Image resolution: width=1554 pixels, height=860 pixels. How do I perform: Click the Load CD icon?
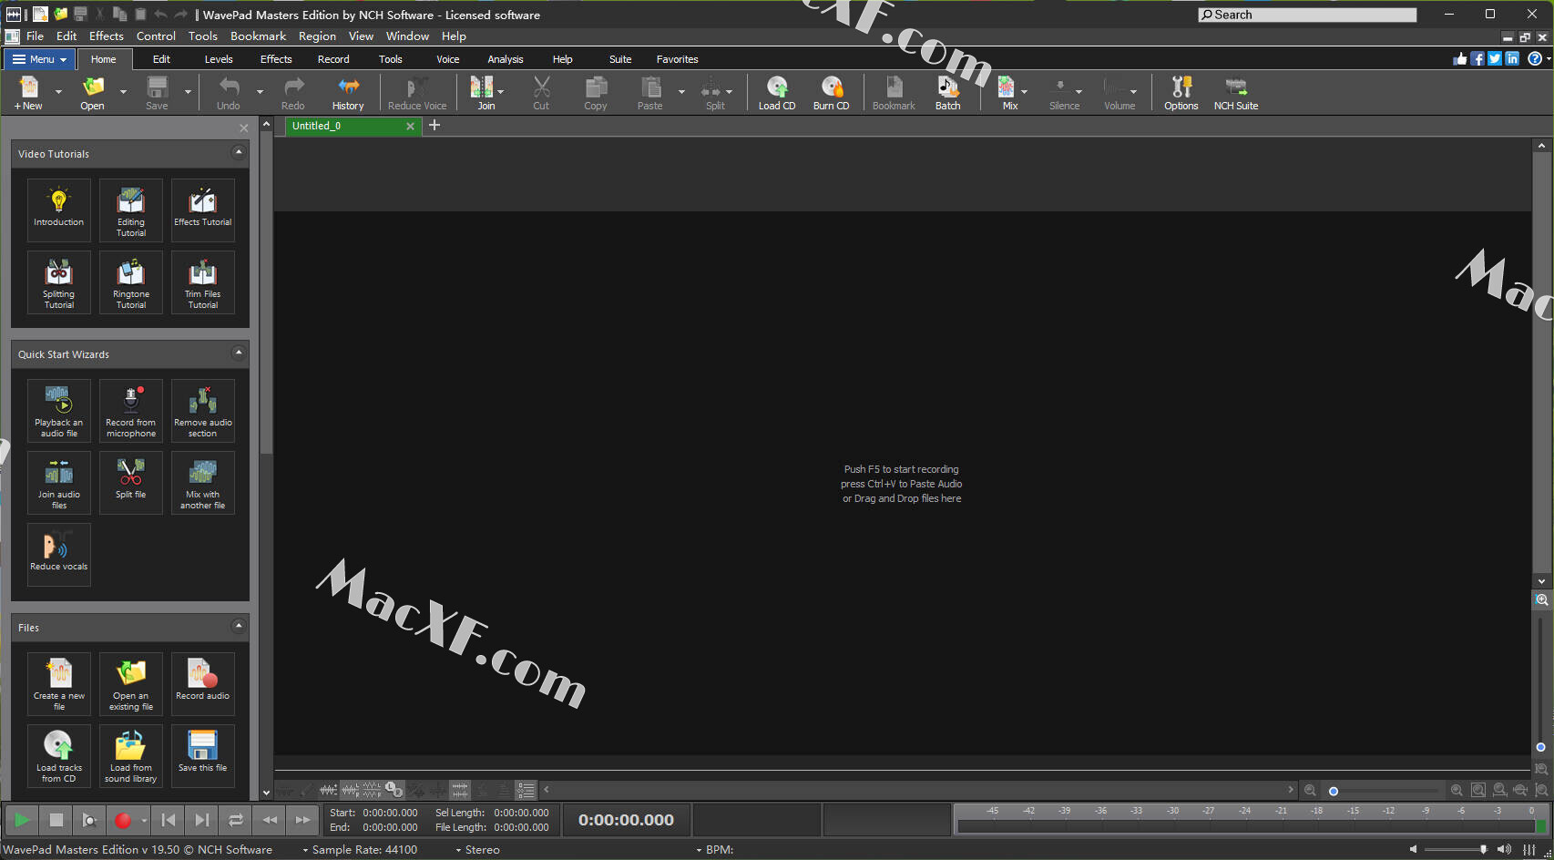tap(777, 93)
